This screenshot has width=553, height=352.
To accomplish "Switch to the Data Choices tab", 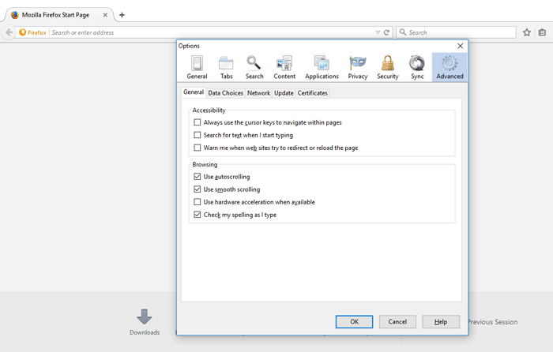I will pos(225,93).
